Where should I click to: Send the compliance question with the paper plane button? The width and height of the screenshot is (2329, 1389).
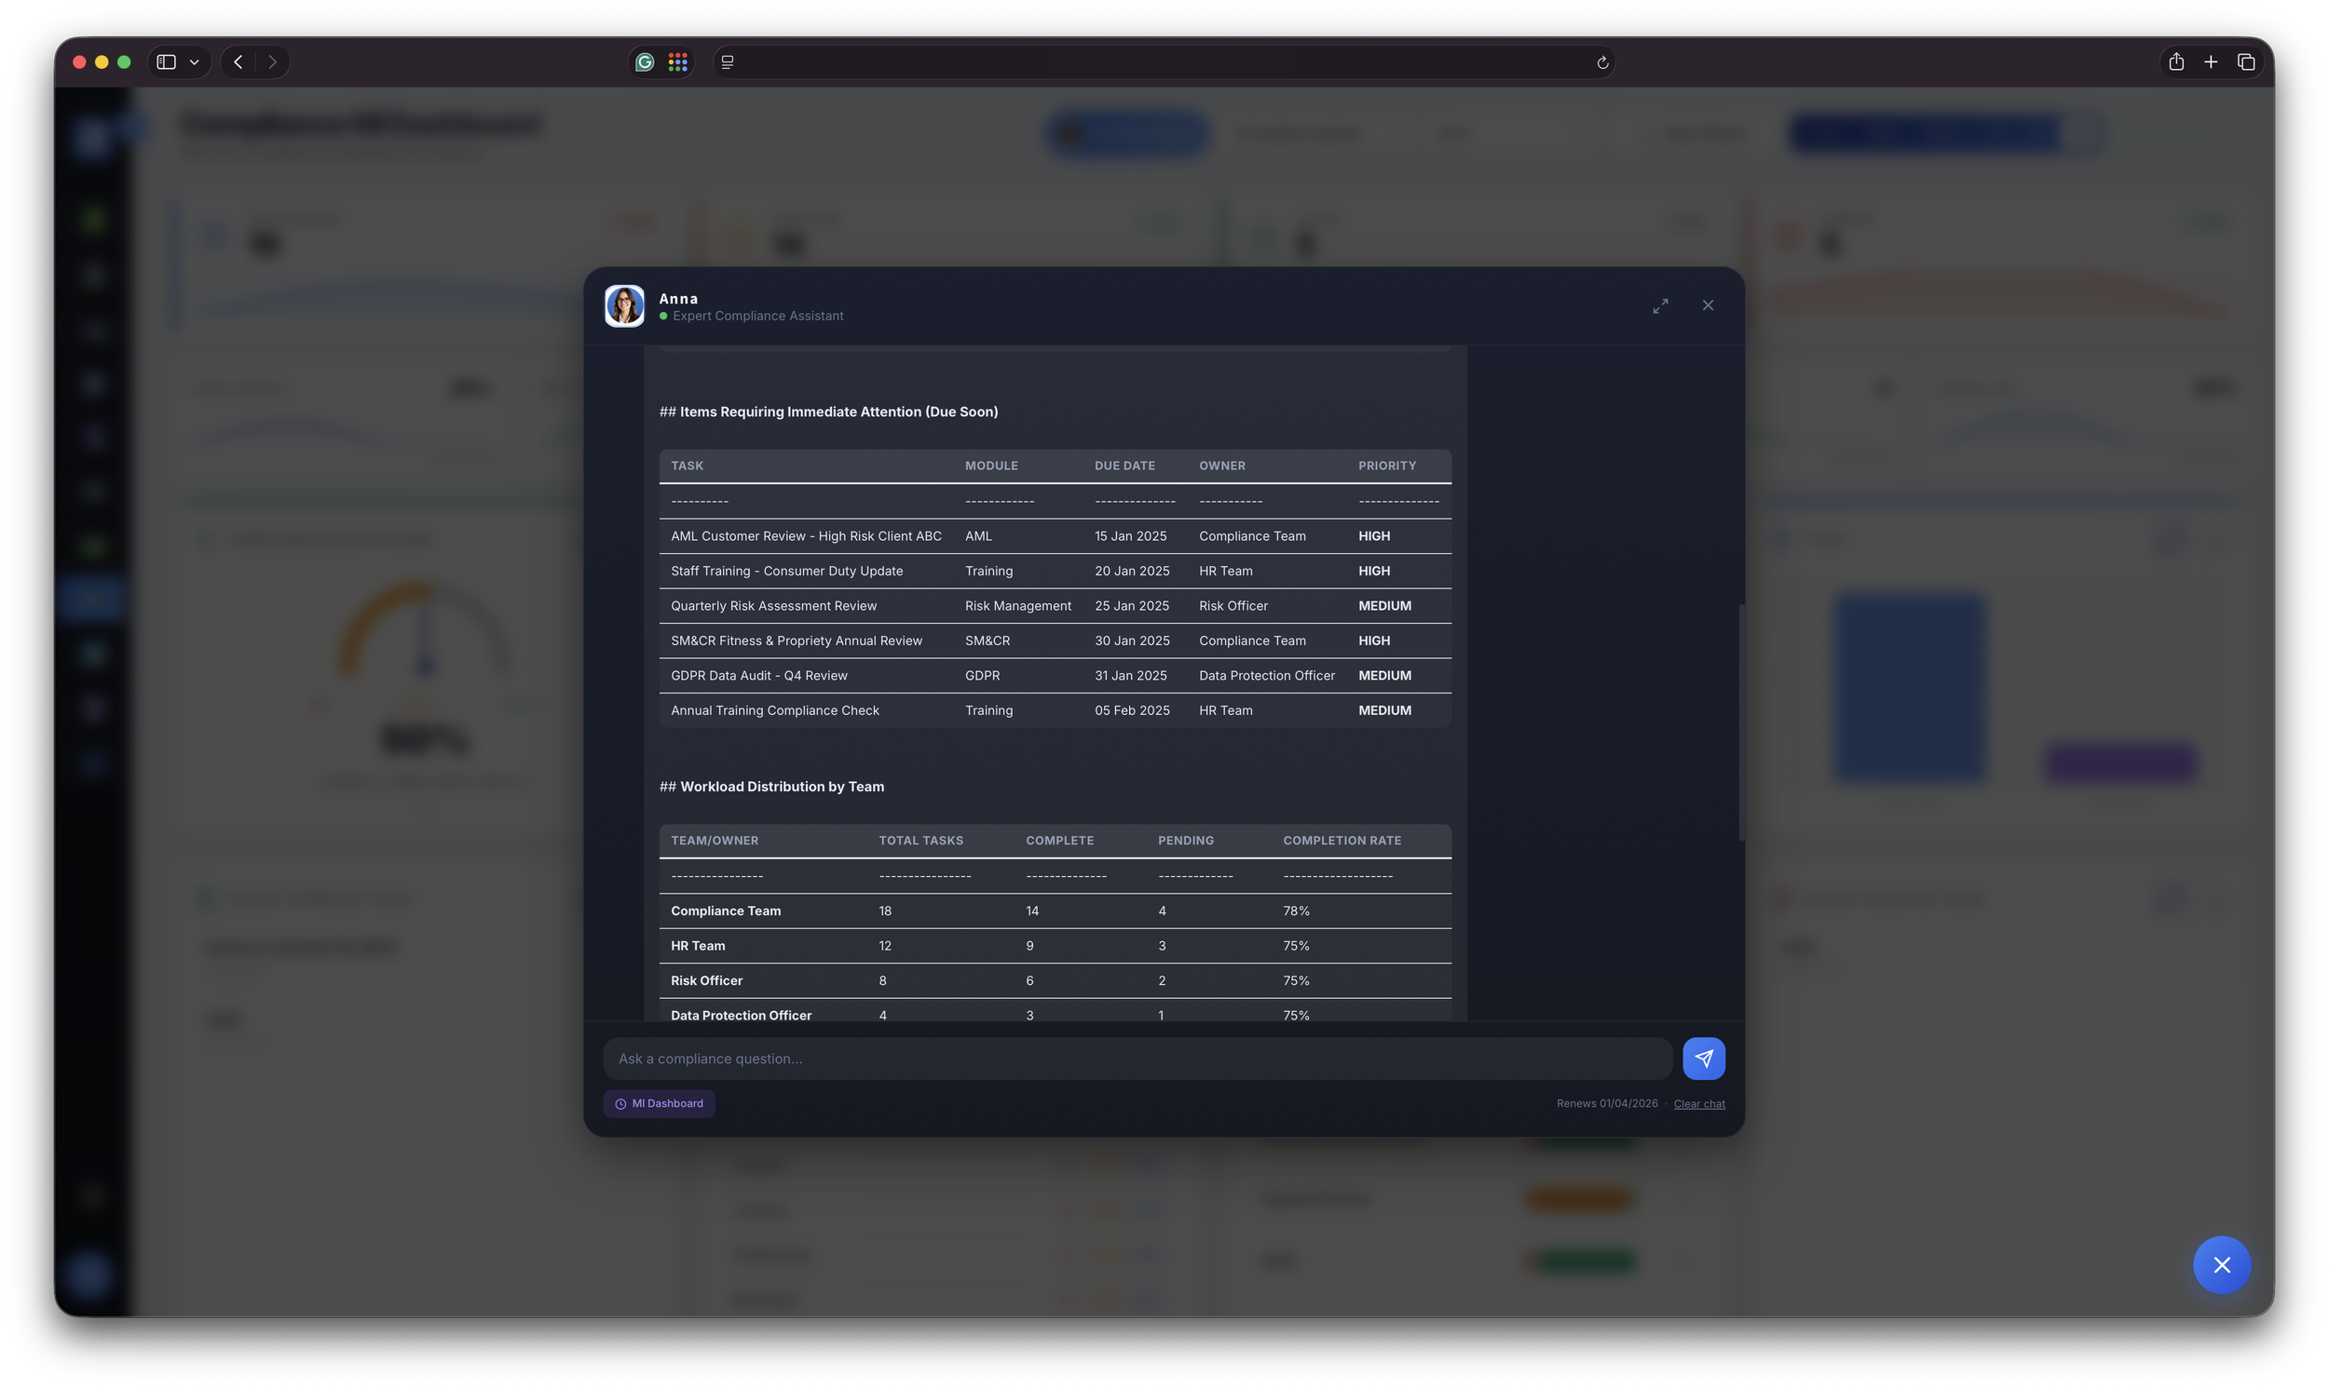tap(1703, 1058)
